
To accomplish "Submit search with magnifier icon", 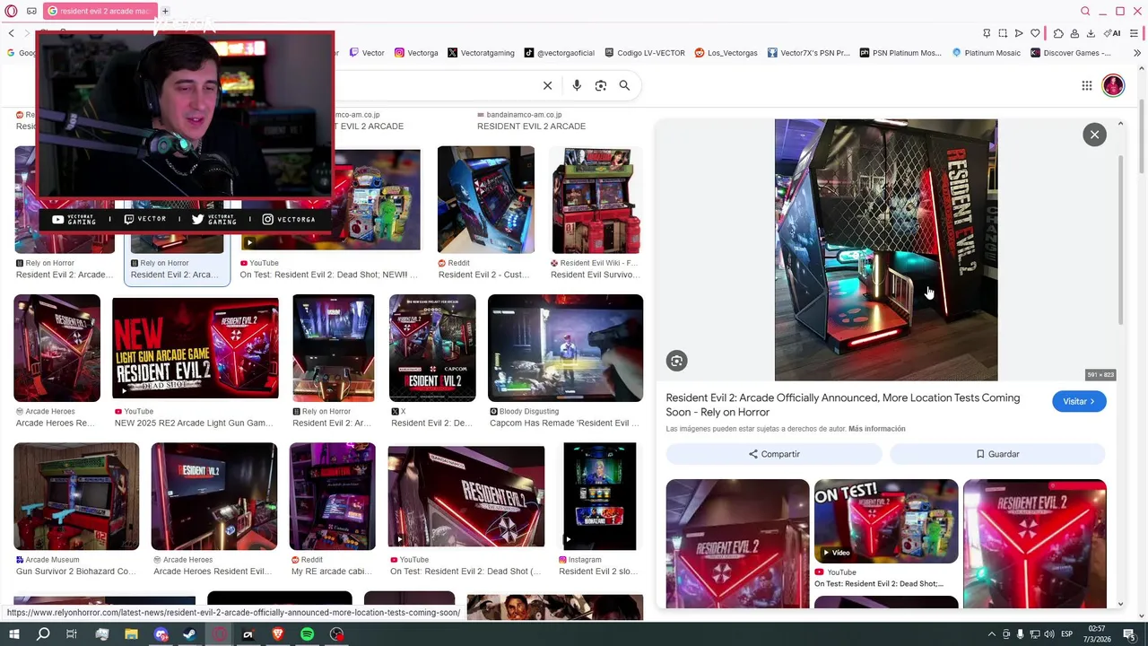I will coord(624,85).
